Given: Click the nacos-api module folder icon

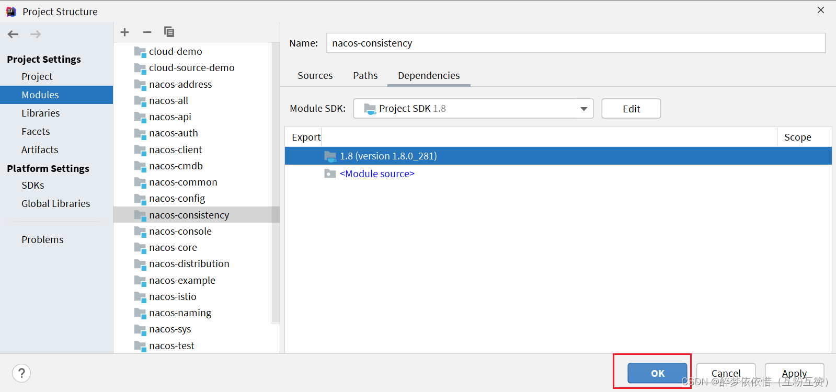Looking at the screenshot, I should (x=140, y=117).
